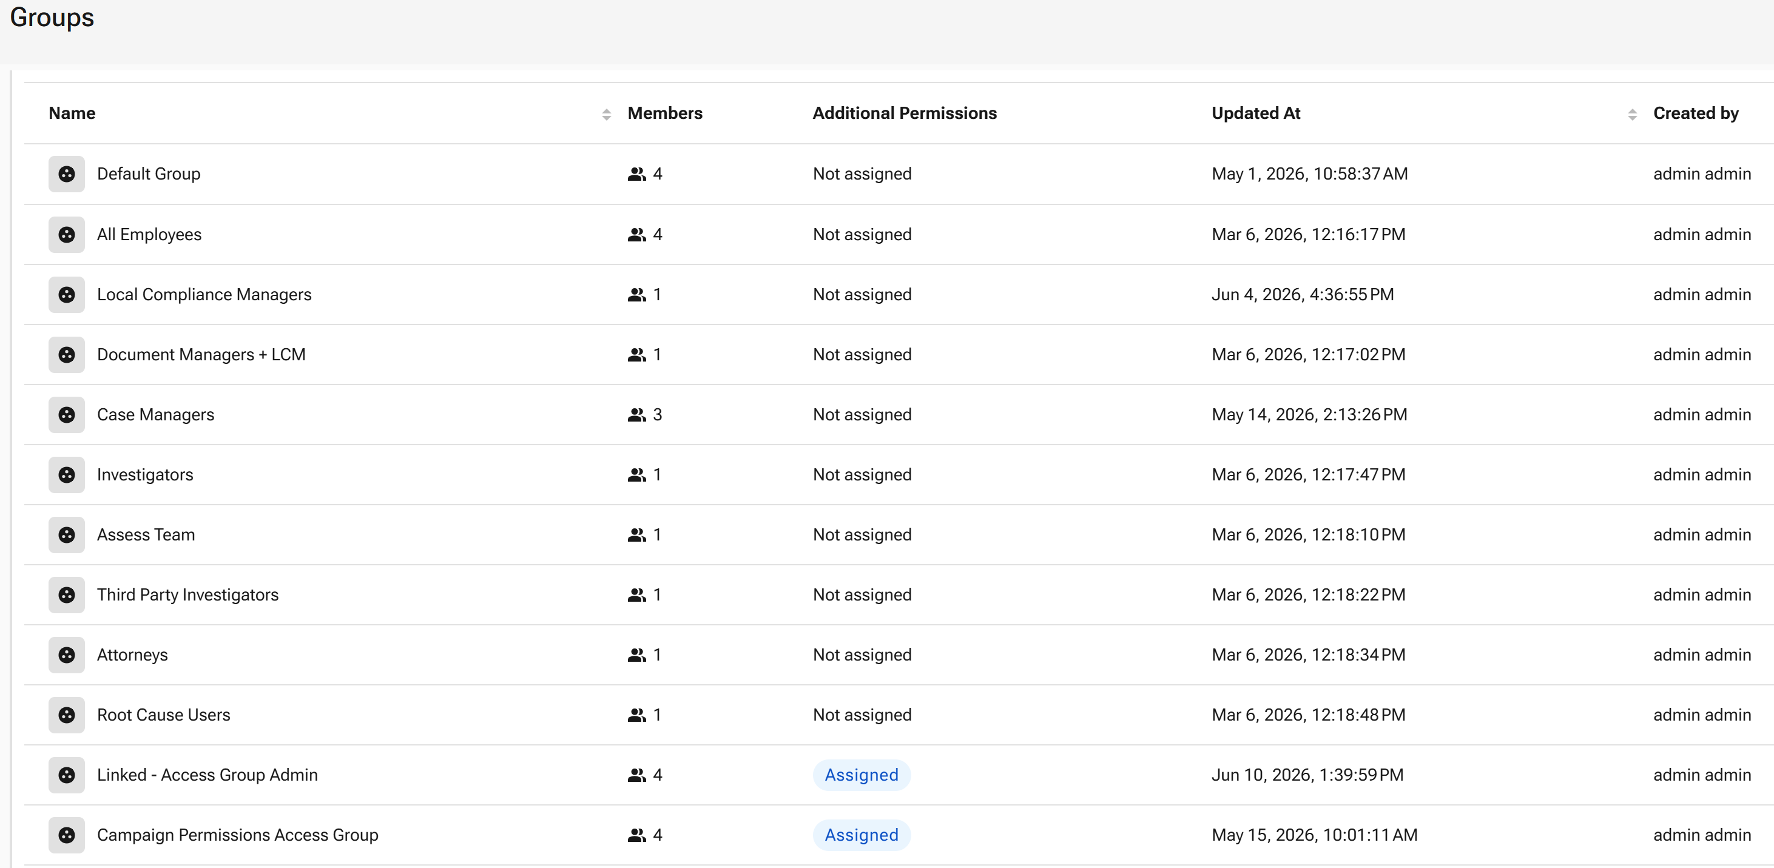1774x868 pixels.
Task: Click members icon in Local Compliance Managers row
Action: point(637,295)
